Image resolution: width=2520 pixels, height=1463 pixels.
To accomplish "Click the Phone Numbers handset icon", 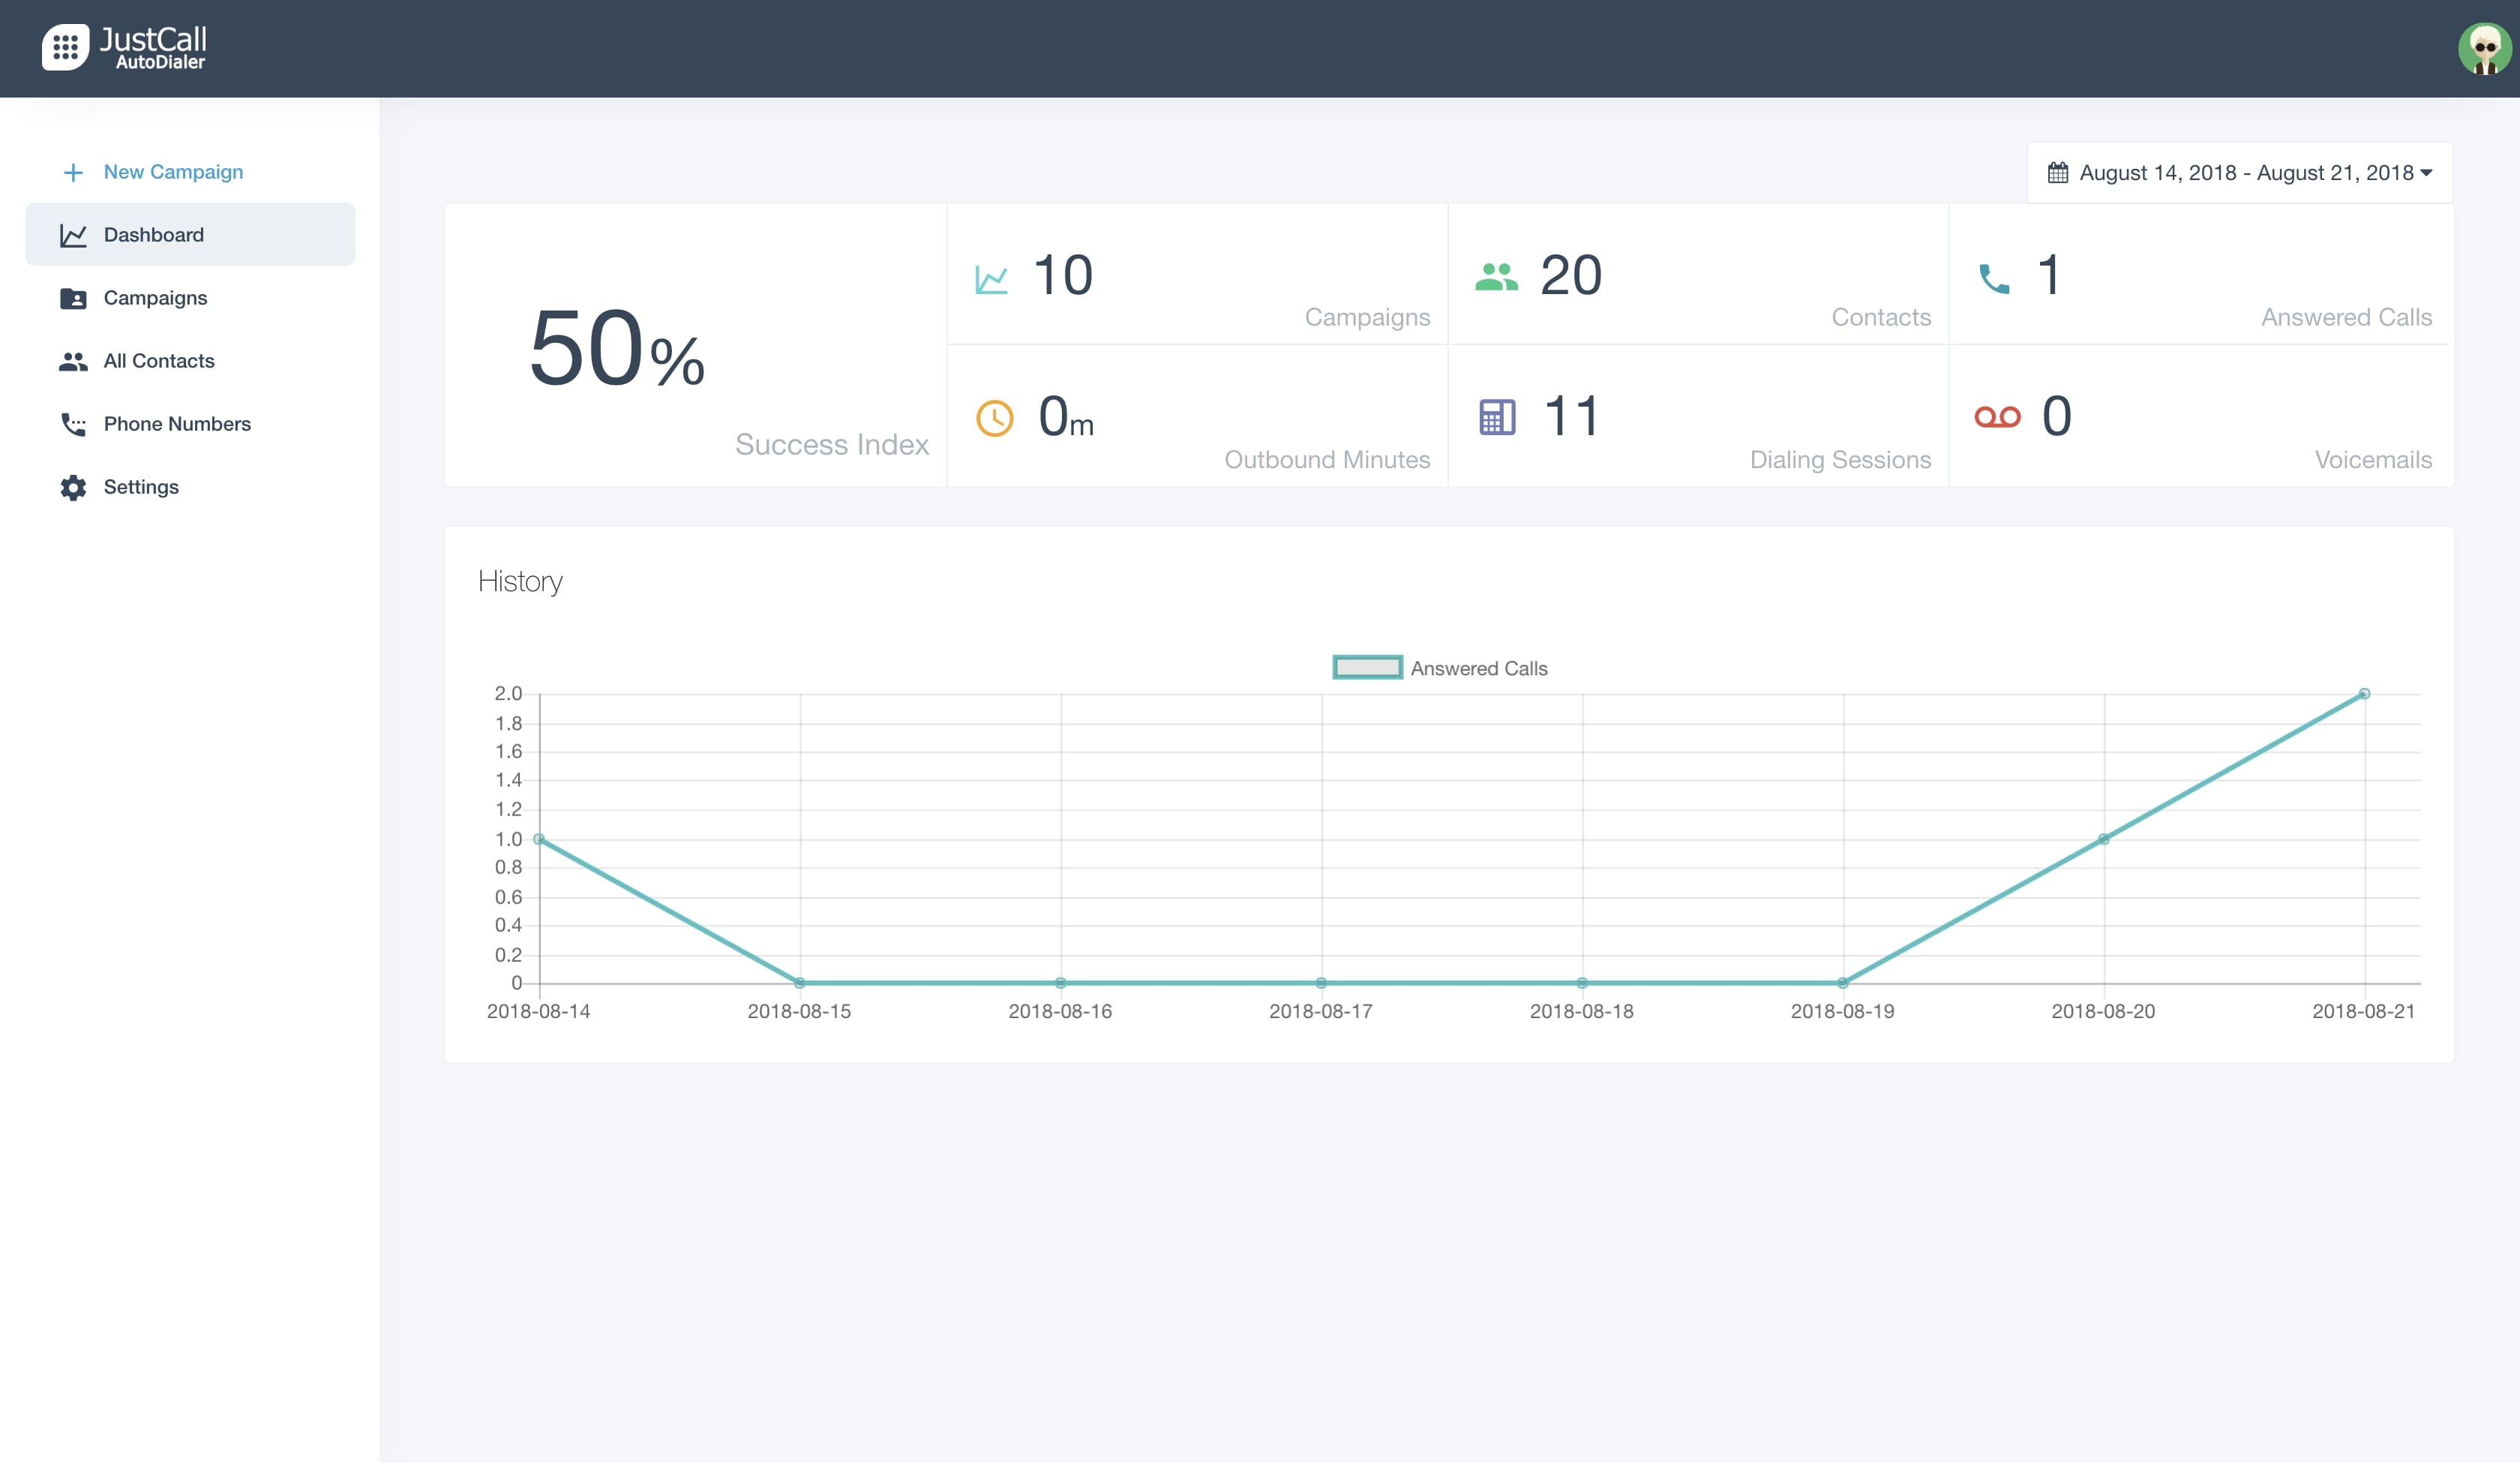I will [x=73, y=425].
